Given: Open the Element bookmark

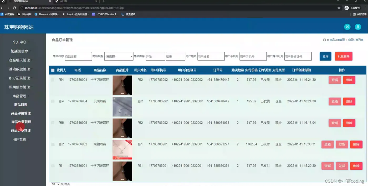Looking at the screenshot, I should [x=47, y=14].
